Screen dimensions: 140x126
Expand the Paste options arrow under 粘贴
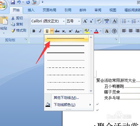[4, 33]
